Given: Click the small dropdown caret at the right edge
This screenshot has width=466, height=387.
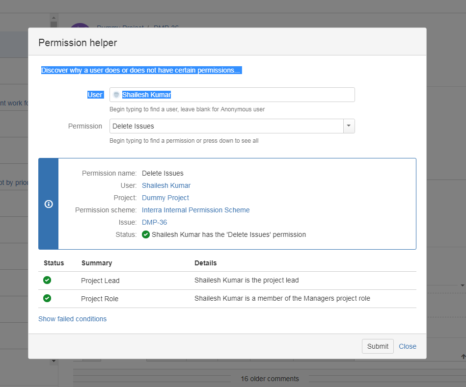Looking at the screenshot, I should tap(463, 285).
